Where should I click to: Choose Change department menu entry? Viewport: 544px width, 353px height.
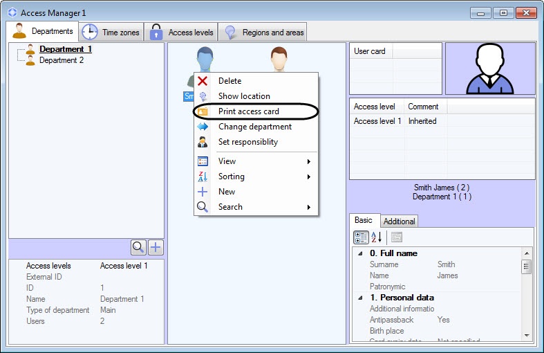tap(256, 127)
